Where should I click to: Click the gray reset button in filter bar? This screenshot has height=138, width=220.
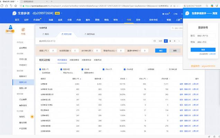(x=175, y=50)
